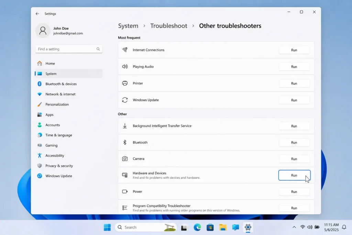Run the Internet Connections troubleshooter
Viewport: 352px width, 235px height.
[294, 50]
